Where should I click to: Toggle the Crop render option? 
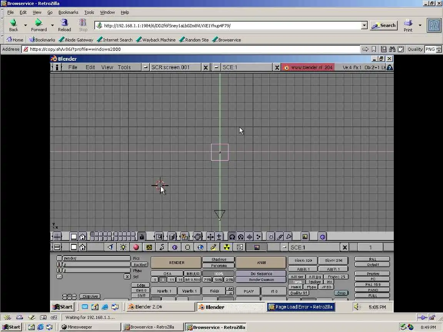point(341,293)
